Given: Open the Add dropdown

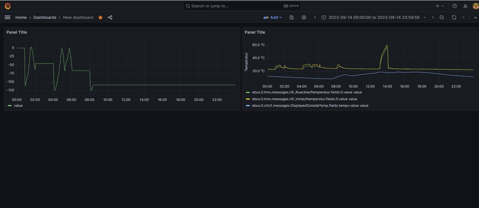Looking at the screenshot, I should [272, 17].
